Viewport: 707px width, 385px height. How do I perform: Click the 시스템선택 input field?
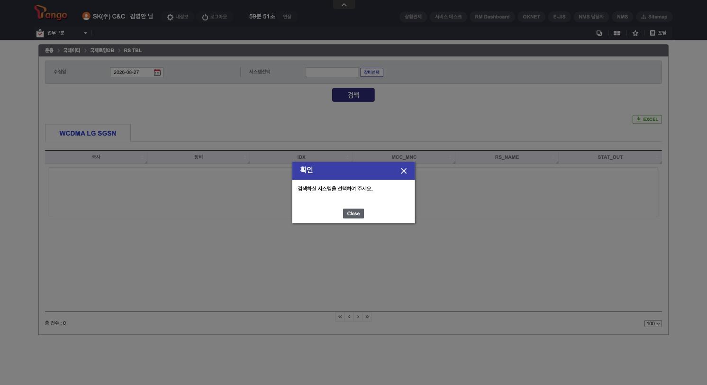[x=332, y=73]
